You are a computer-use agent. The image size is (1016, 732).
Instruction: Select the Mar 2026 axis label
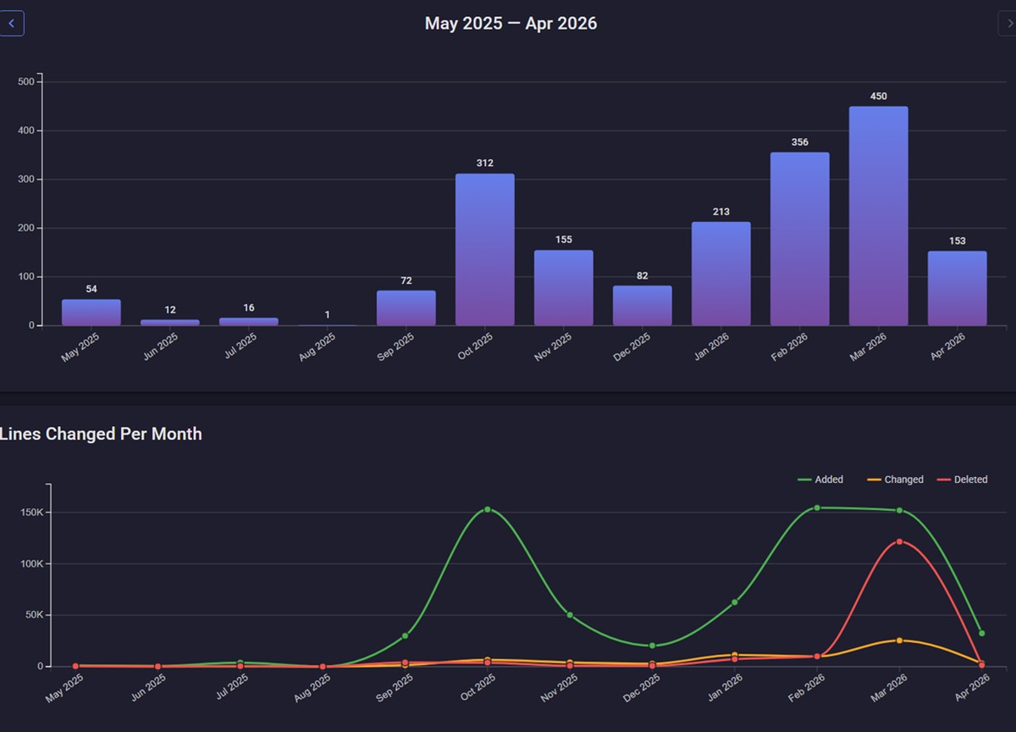(x=870, y=347)
